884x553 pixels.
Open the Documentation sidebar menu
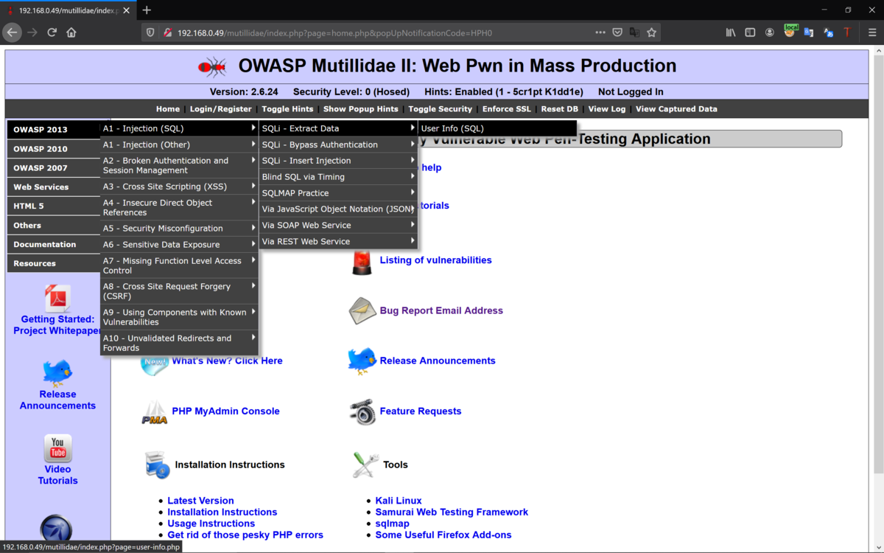54,245
